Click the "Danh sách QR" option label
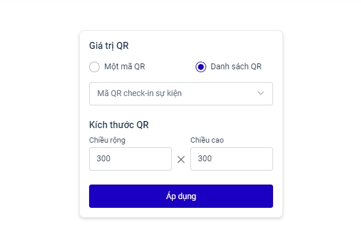The height and width of the screenshot is (248, 361). [236, 67]
